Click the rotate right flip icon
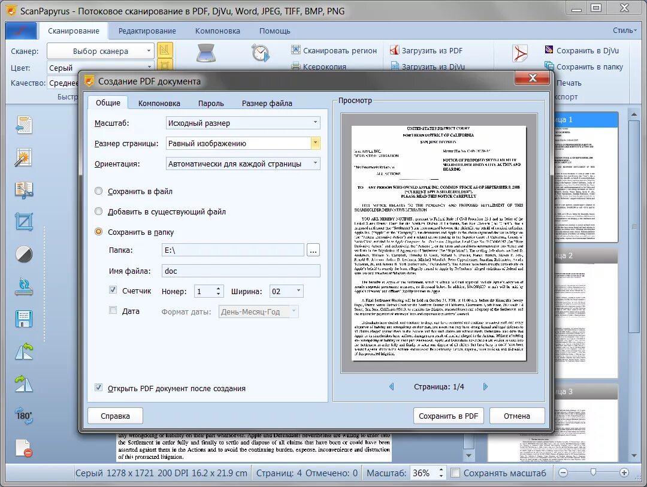 tap(23, 383)
